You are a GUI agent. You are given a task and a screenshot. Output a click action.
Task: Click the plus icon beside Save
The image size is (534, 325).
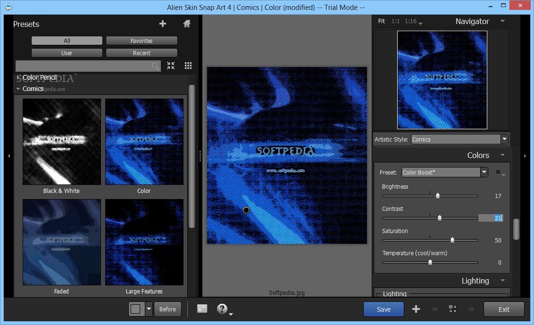tap(416, 309)
